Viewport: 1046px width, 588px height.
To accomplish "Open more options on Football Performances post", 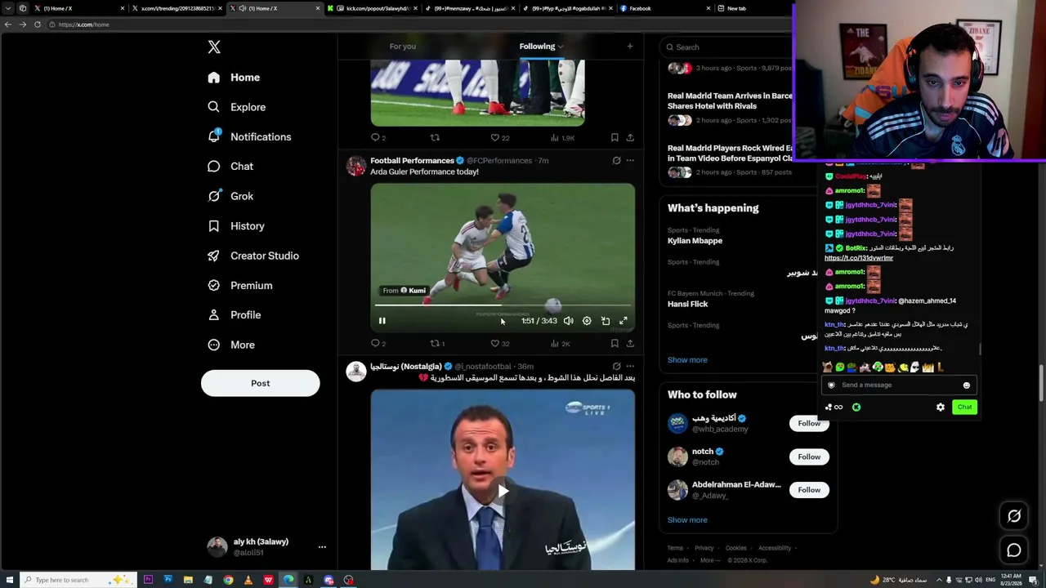I will pyautogui.click(x=630, y=161).
